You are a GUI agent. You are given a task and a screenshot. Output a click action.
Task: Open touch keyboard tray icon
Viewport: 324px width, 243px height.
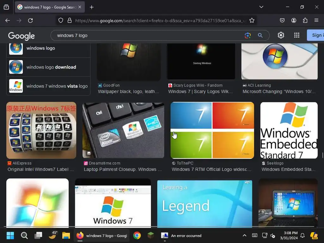pyautogui.click(x=255, y=235)
